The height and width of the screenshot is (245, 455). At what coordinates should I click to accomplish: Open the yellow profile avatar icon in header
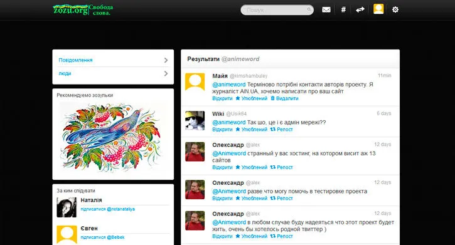pyautogui.click(x=378, y=9)
